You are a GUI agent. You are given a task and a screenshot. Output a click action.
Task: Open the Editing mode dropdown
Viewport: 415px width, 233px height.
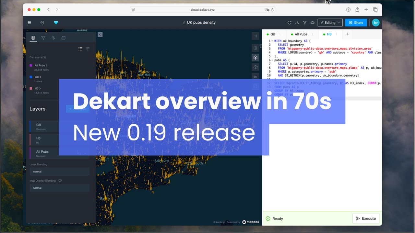330,23
